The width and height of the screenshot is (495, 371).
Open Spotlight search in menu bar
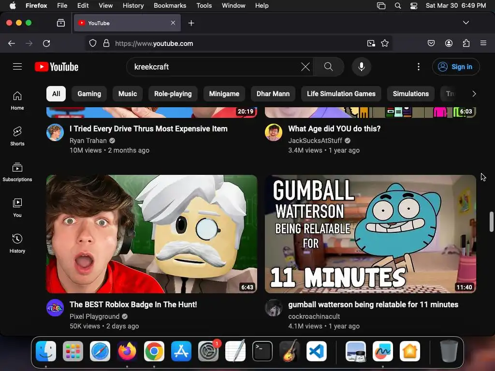[398, 5]
